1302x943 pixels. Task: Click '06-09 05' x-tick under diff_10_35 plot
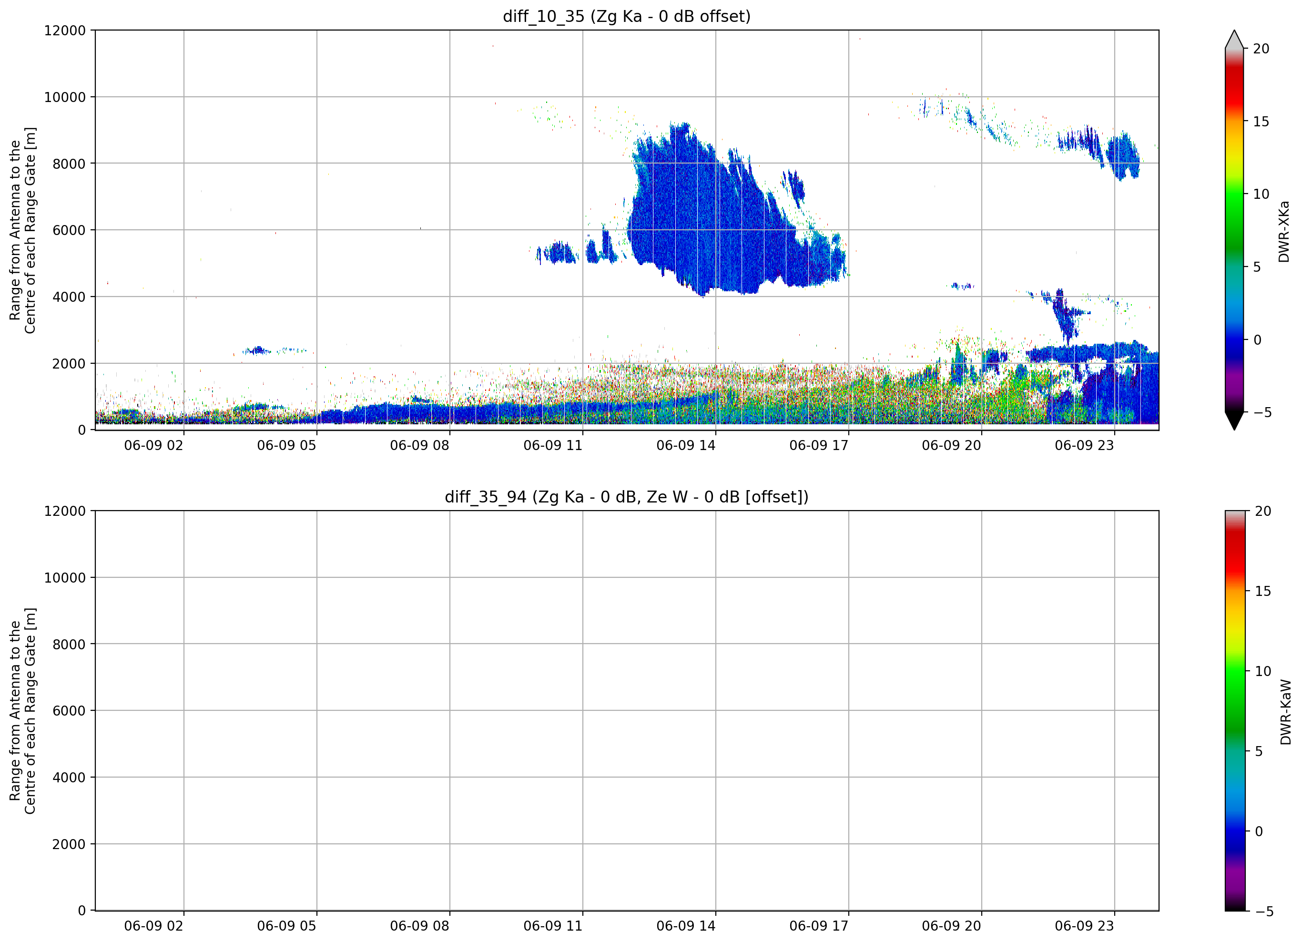click(x=286, y=445)
